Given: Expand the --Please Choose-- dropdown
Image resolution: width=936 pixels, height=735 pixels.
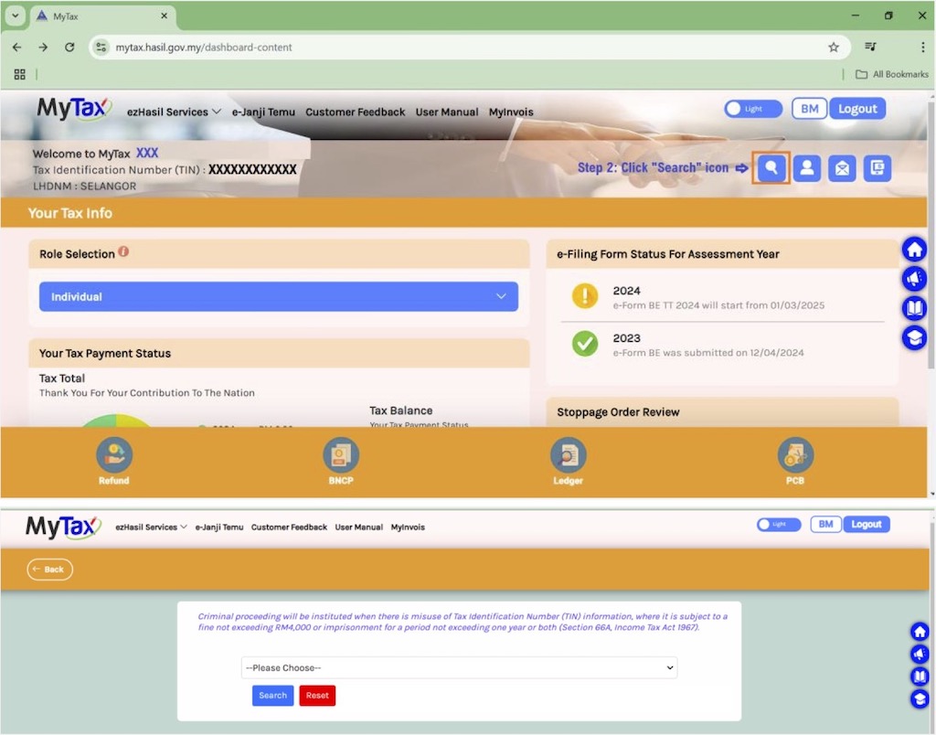Looking at the screenshot, I should pyautogui.click(x=458, y=667).
